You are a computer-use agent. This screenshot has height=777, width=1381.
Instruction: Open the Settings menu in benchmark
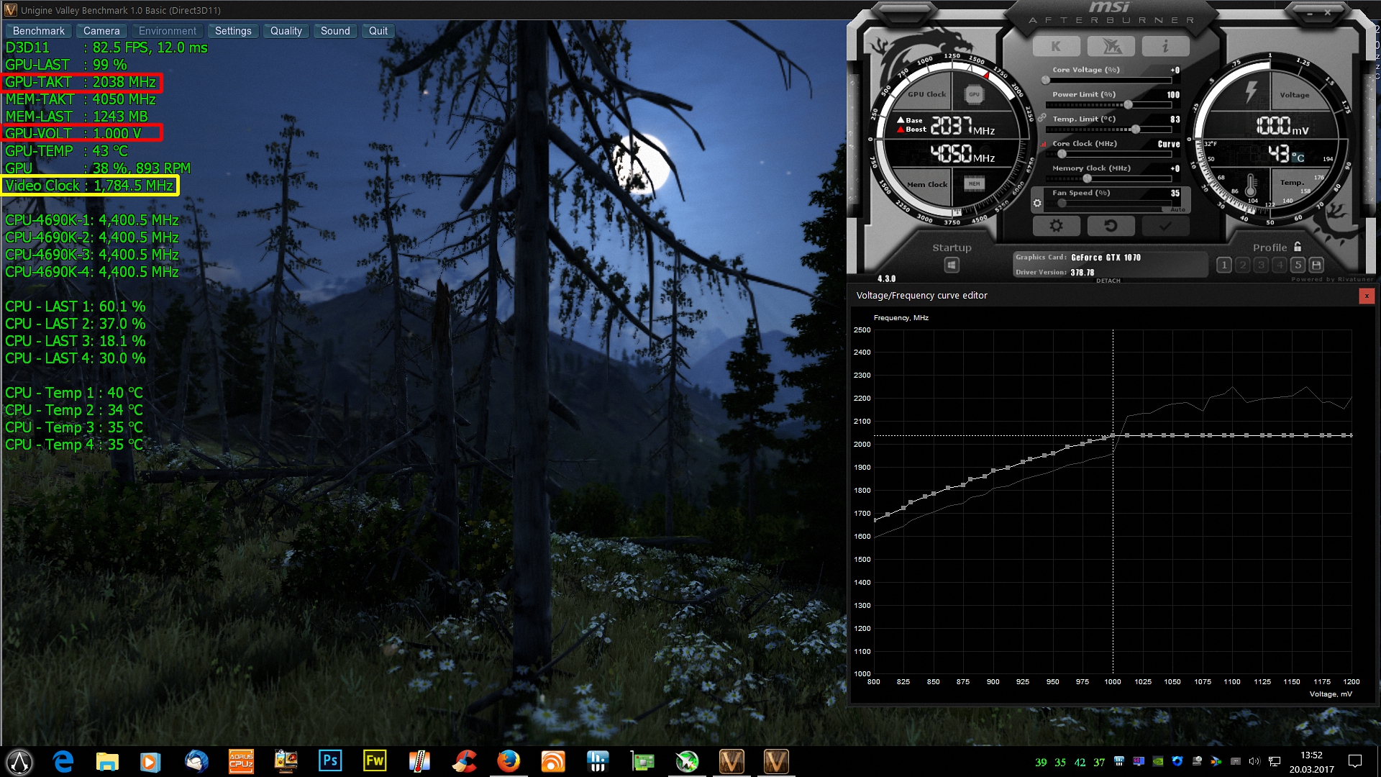(x=233, y=31)
